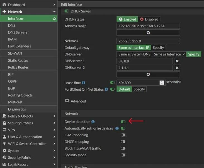The image size is (204, 168).
Task: Collapse the Network menu chevron
Action: pos(54,12)
